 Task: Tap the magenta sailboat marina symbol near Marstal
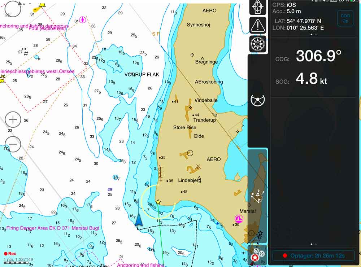coord(239,219)
